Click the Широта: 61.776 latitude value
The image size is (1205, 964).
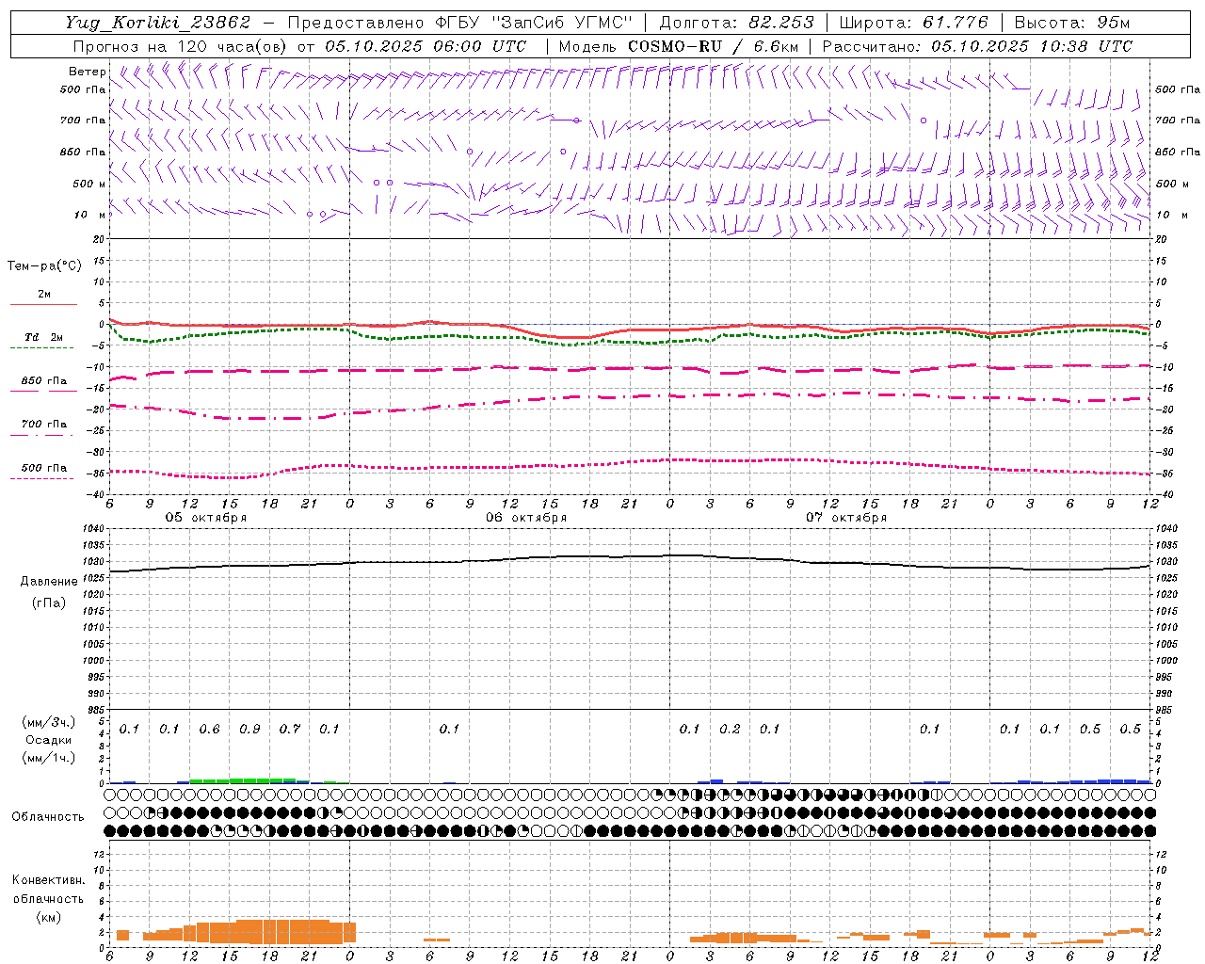pyautogui.click(x=913, y=23)
